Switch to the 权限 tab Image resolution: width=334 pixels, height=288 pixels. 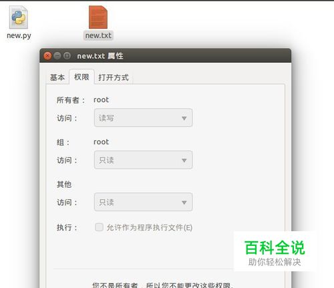[81, 77]
